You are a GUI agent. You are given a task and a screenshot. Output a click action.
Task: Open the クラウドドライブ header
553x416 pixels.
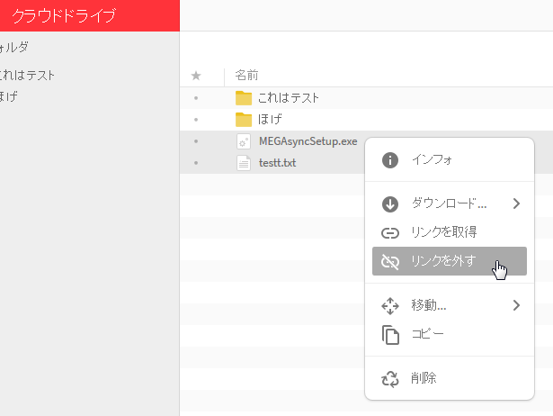pyautogui.click(x=64, y=16)
